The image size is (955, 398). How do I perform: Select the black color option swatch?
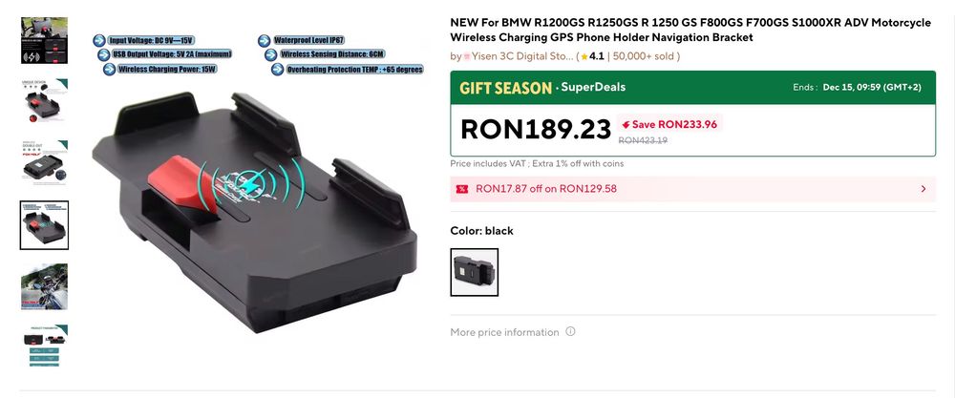click(474, 273)
